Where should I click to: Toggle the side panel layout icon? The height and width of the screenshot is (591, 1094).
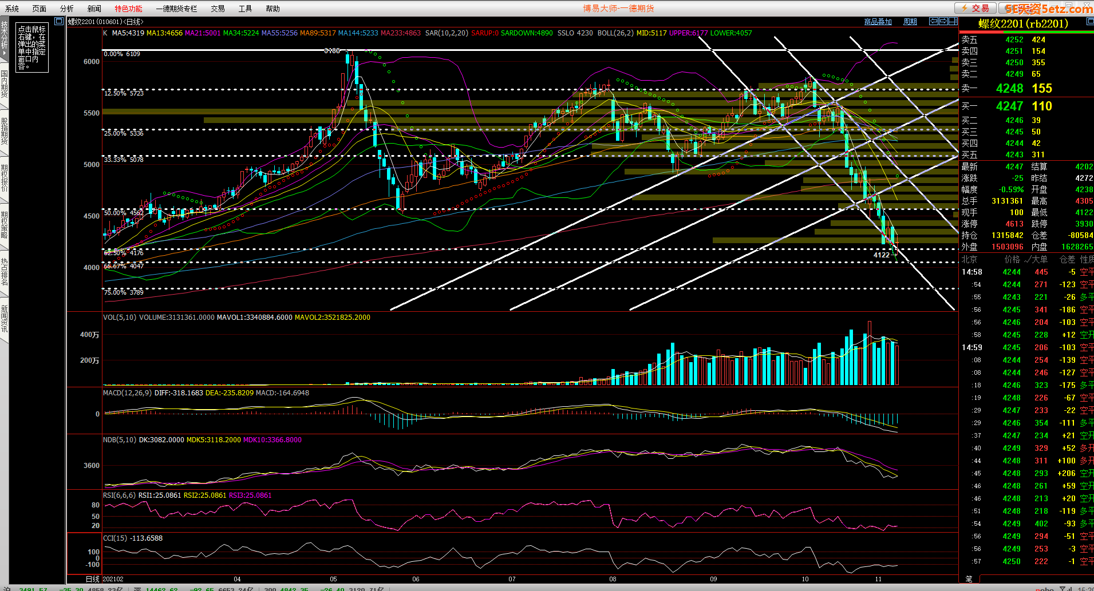coord(953,21)
